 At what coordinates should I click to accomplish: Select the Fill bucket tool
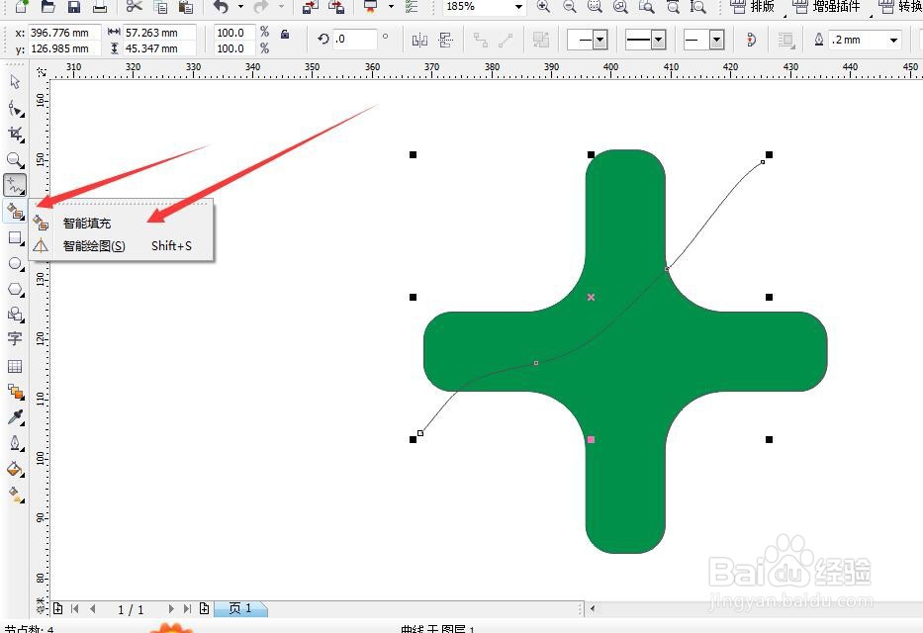pos(15,470)
